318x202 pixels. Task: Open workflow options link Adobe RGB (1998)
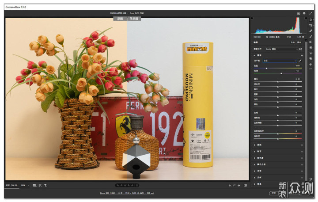(127, 193)
